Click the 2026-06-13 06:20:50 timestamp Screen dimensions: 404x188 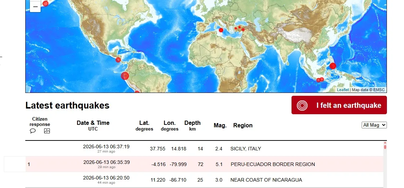click(106, 178)
